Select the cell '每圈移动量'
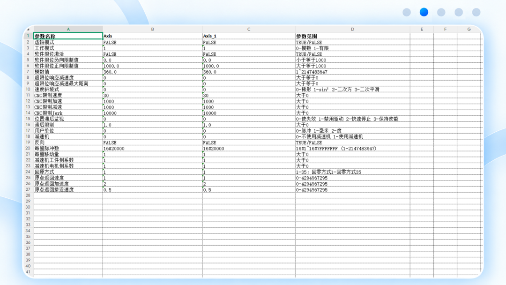 pyautogui.click(x=68, y=154)
